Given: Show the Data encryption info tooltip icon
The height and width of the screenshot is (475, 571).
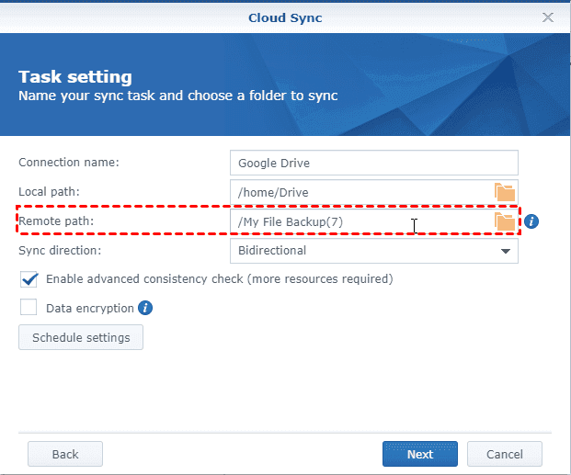Looking at the screenshot, I should coord(145,308).
